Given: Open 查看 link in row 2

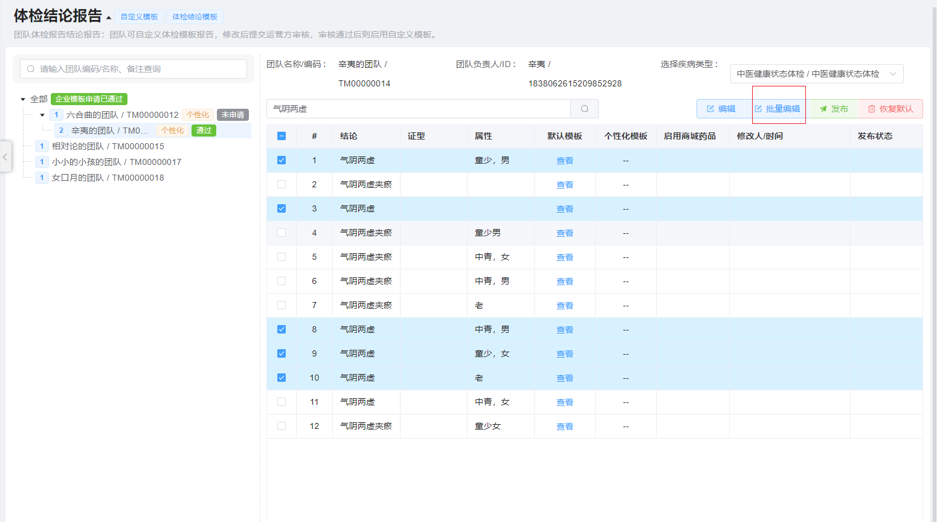Looking at the screenshot, I should point(565,185).
